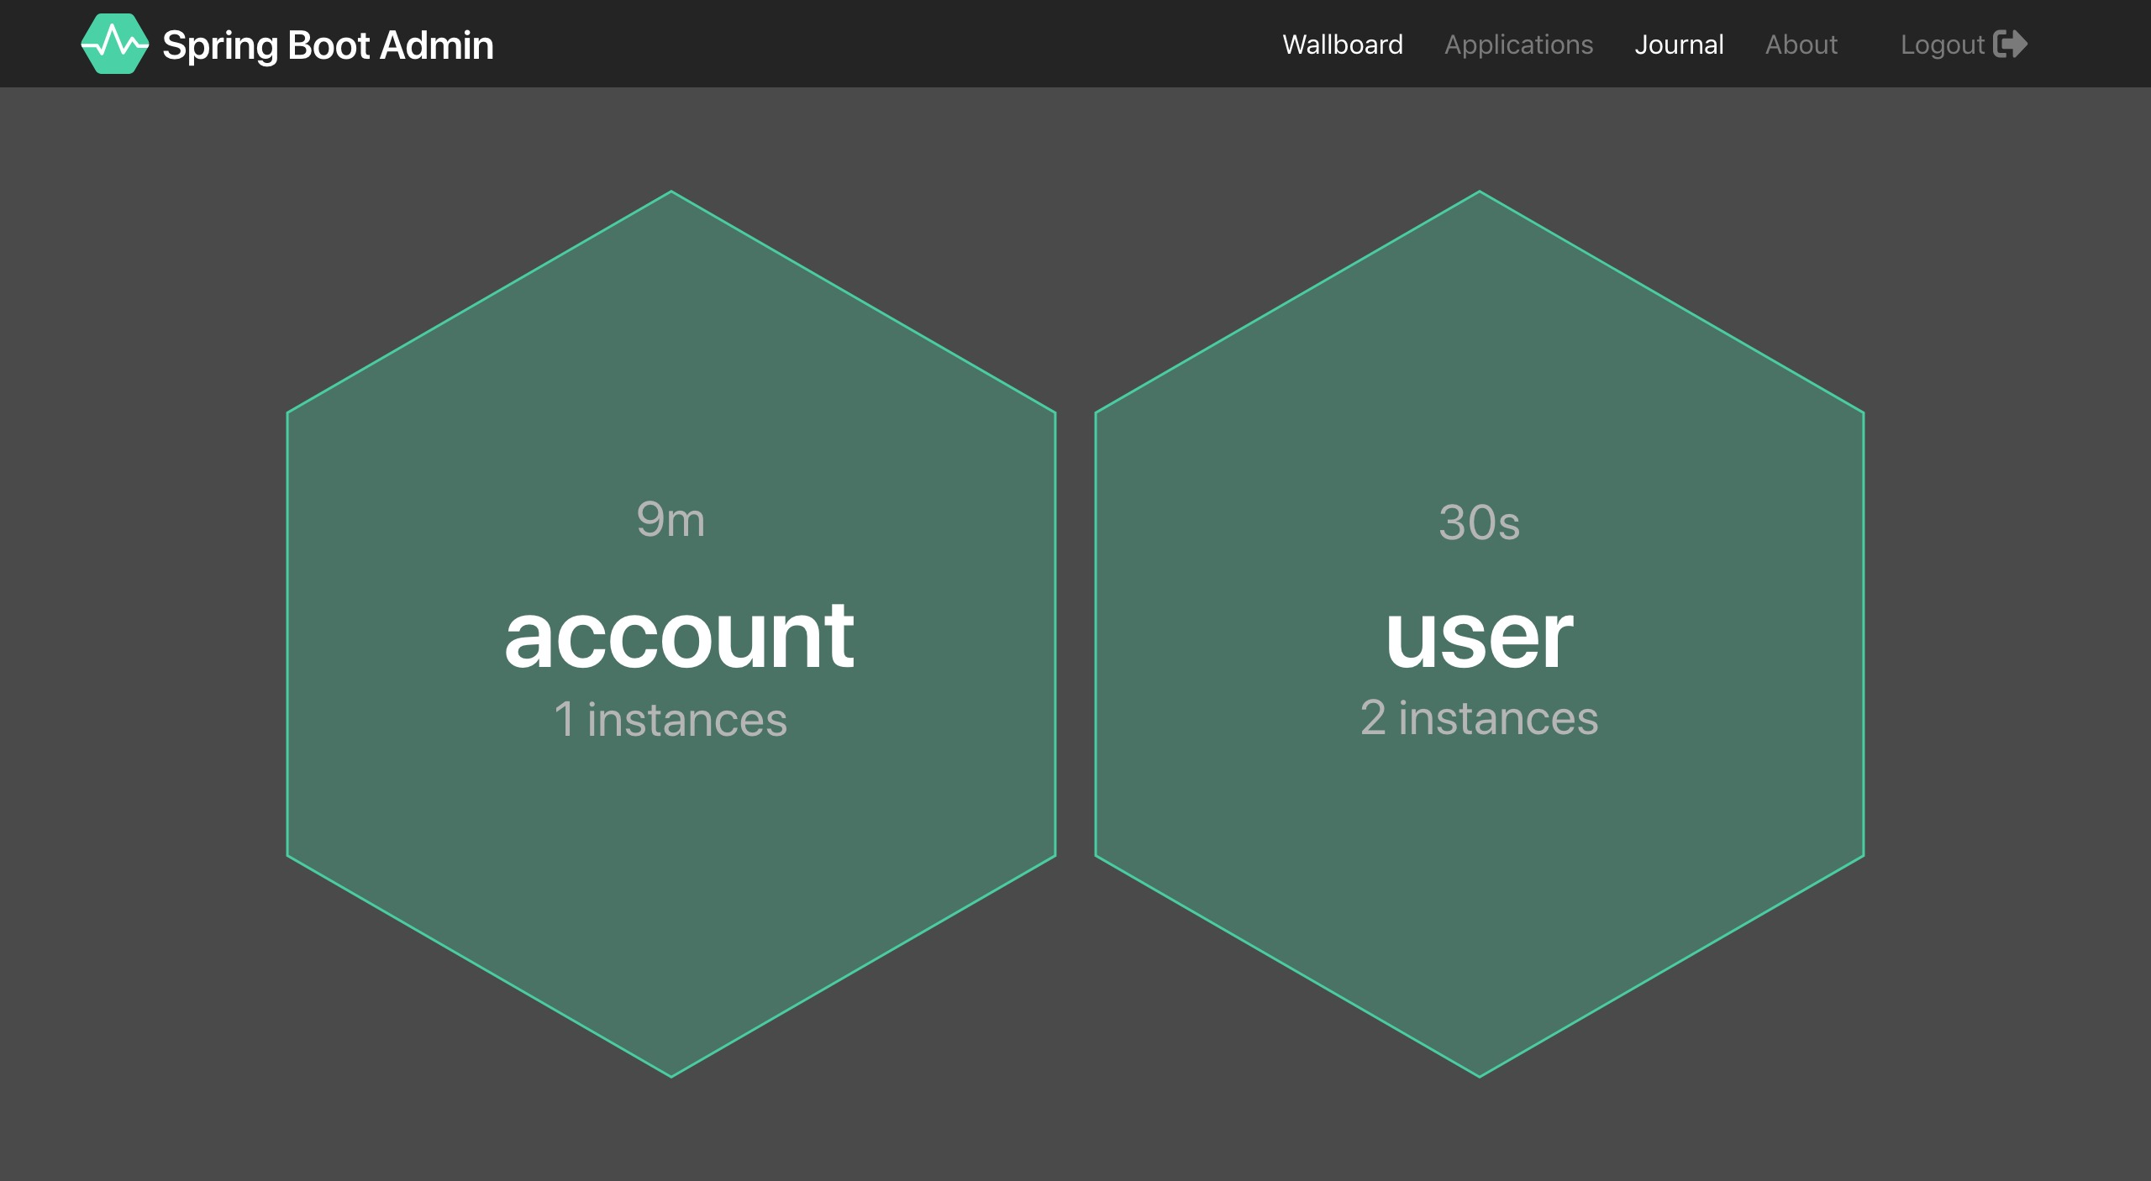Open the account application name
The height and width of the screenshot is (1181, 2151).
(679, 636)
